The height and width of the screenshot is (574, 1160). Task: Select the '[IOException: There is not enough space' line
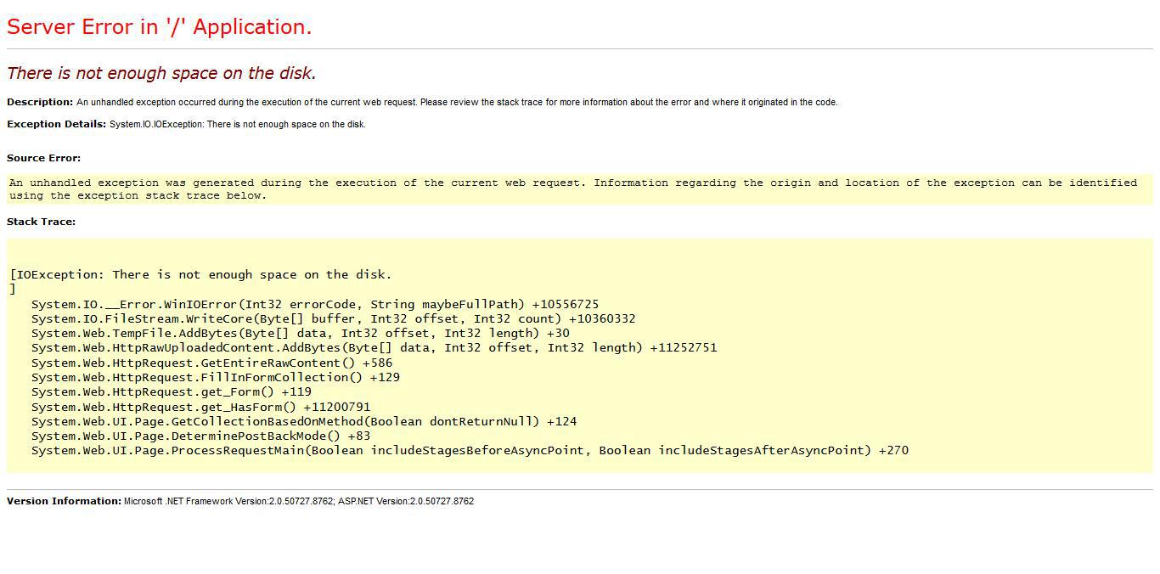200,273
